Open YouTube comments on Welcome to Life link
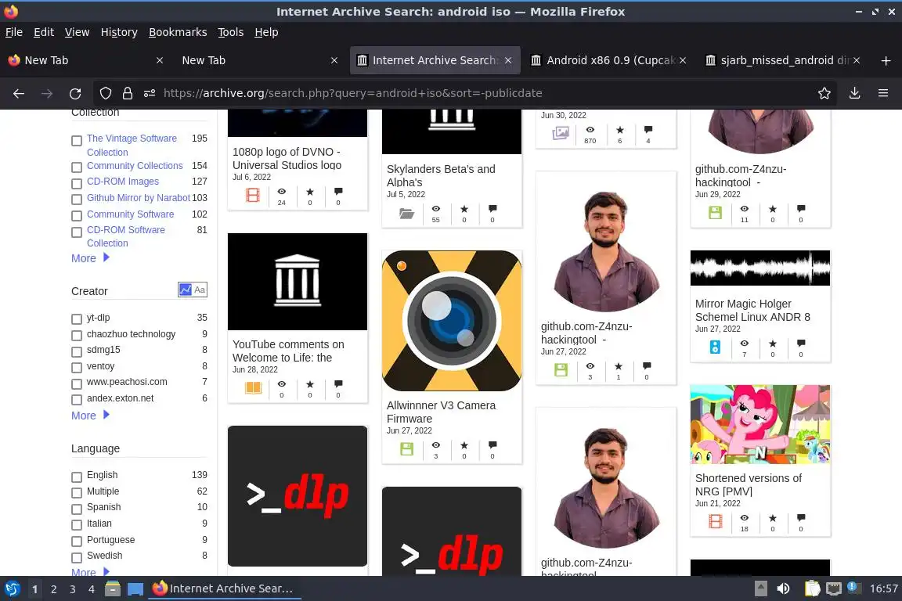Viewport: 902px width, 601px height. [x=288, y=351]
